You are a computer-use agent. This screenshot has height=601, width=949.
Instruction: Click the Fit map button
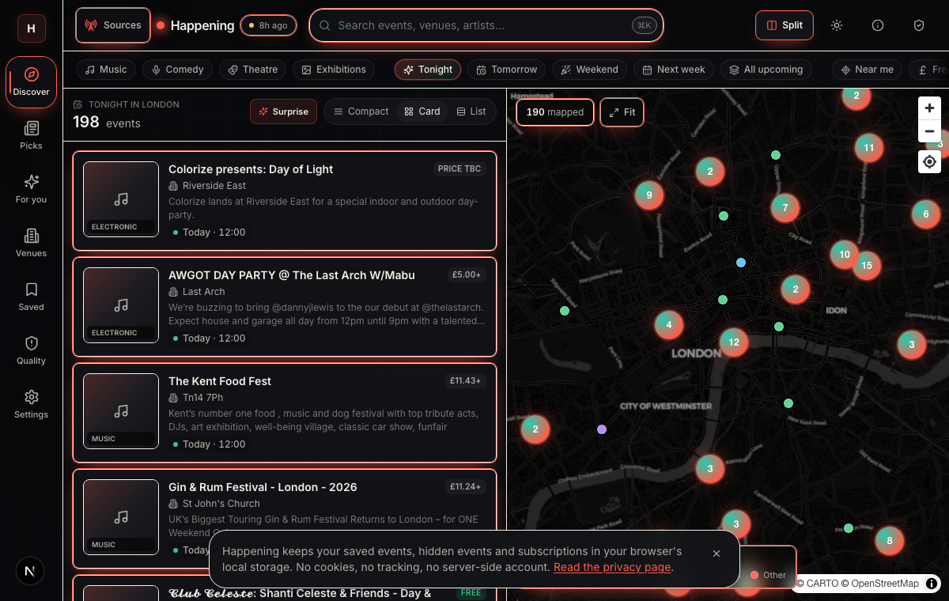pos(622,112)
